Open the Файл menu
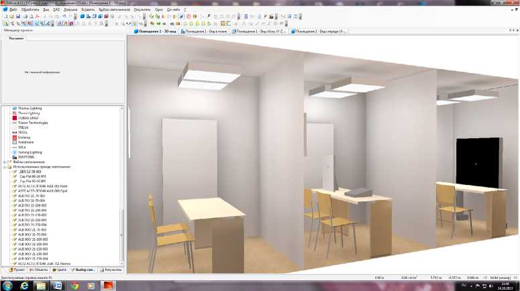Viewport: 520px width, 291px height. tap(13, 11)
